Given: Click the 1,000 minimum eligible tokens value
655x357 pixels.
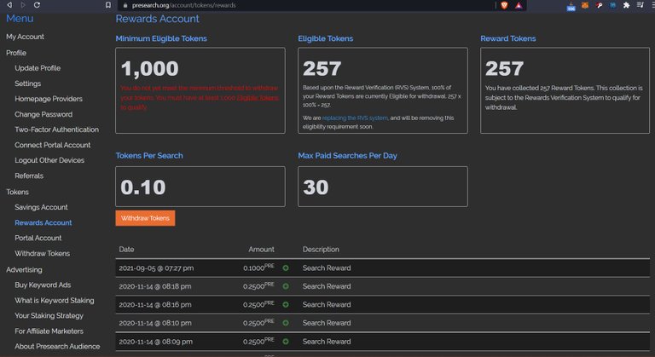Looking at the screenshot, I should tap(149, 69).
